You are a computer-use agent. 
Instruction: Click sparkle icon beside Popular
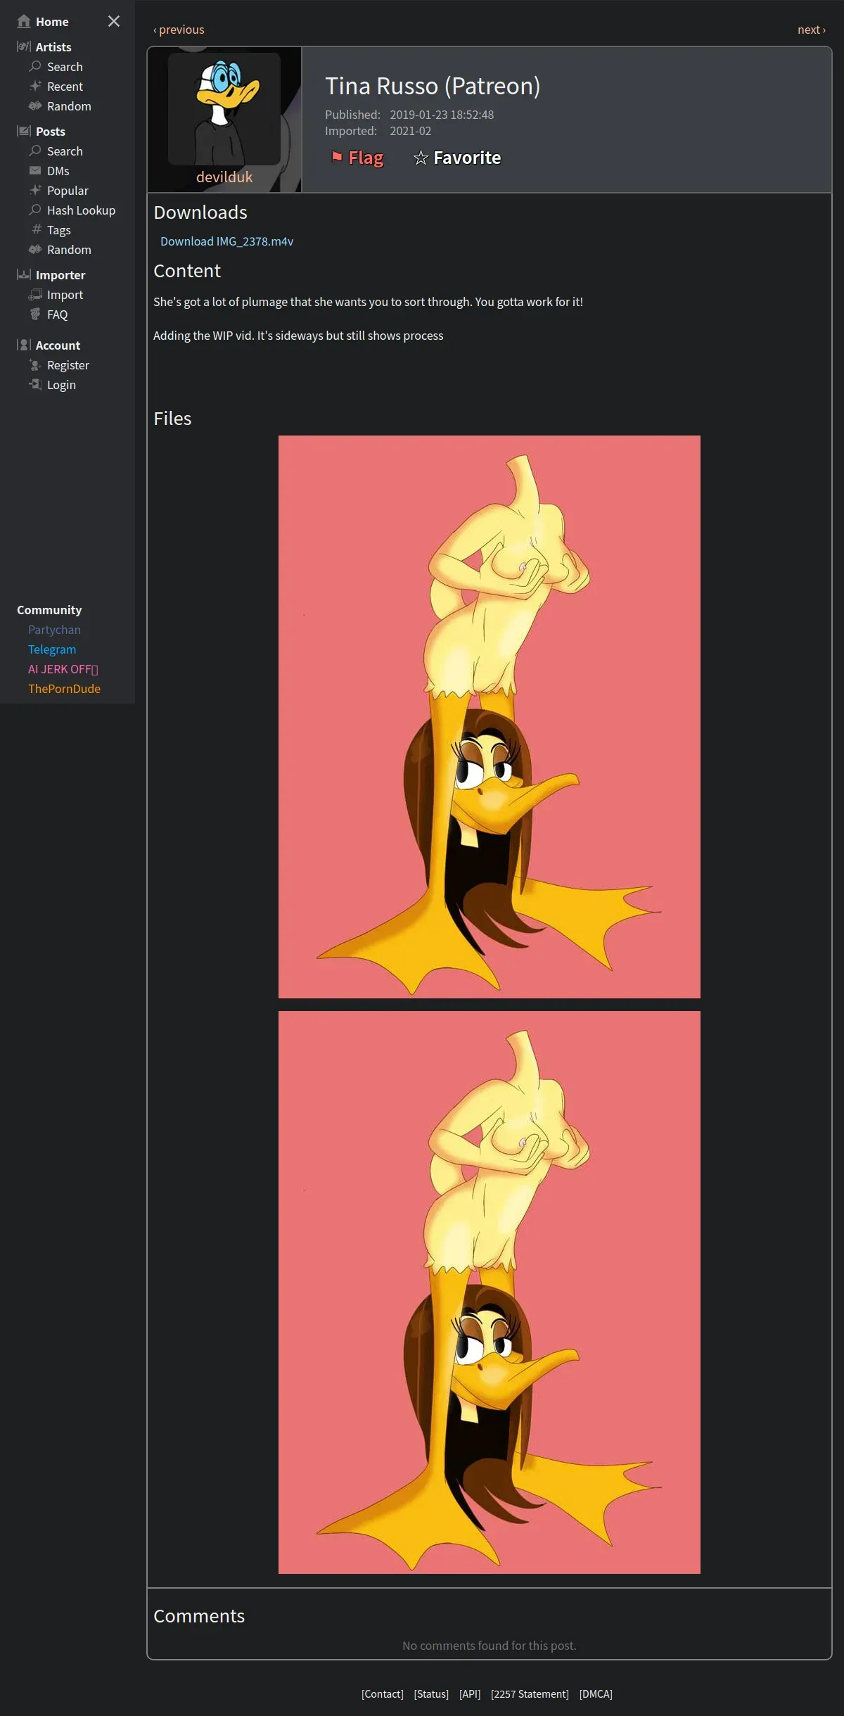(x=35, y=190)
